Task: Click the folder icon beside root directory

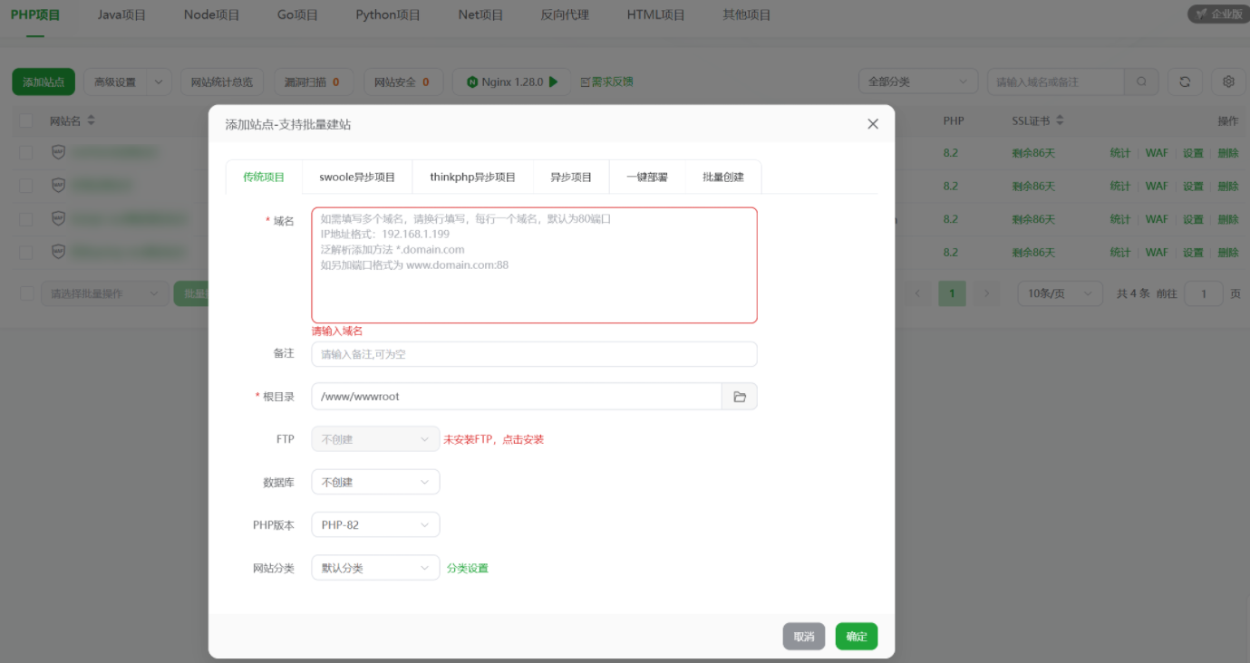Action: 739,397
